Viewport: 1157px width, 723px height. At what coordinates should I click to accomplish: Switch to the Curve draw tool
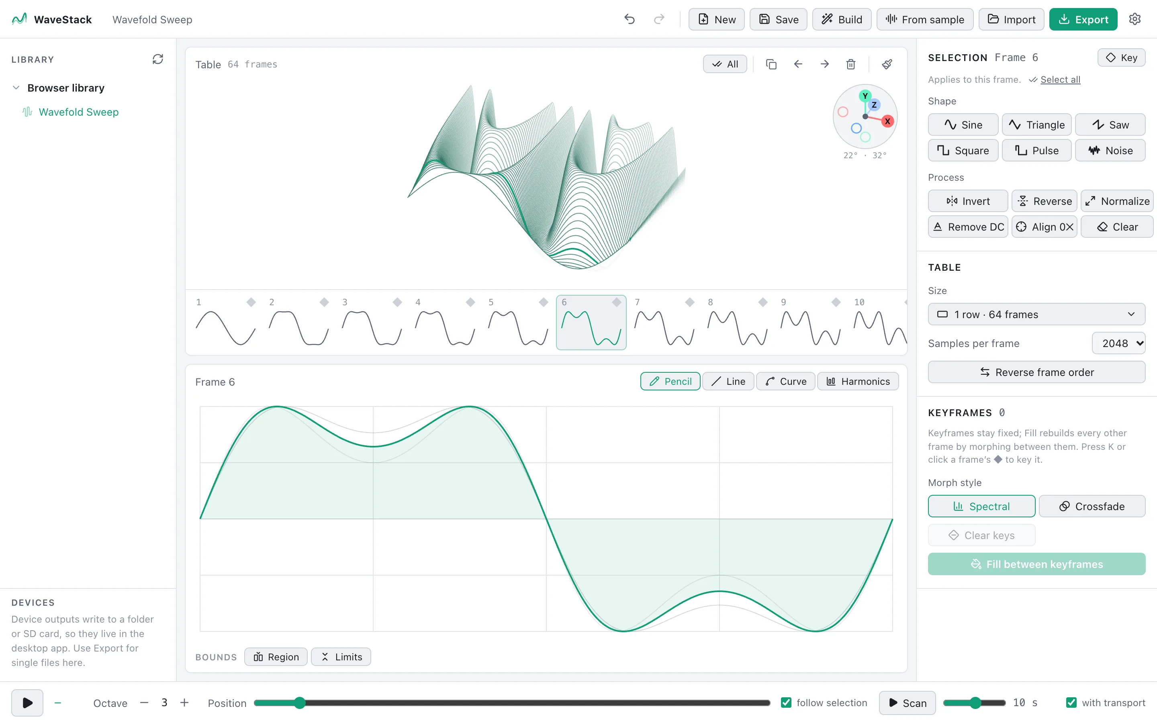[x=785, y=382]
